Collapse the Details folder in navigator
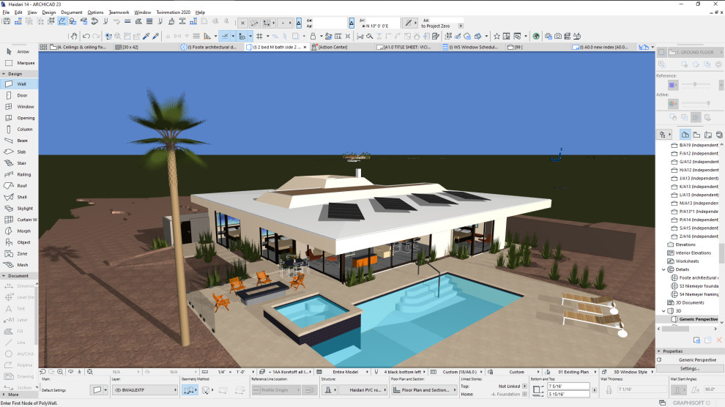The height and width of the screenshot is (407, 725). pyautogui.click(x=663, y=269)
